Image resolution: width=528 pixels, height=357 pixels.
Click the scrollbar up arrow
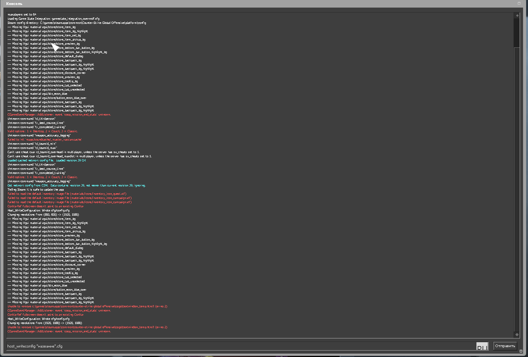coord(517,16)
